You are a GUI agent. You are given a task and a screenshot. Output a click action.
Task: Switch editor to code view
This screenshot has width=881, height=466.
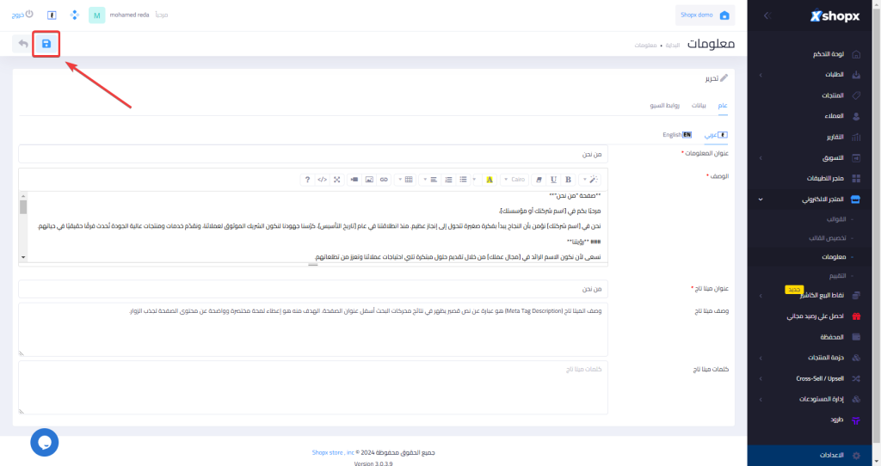tap(322, 179)
